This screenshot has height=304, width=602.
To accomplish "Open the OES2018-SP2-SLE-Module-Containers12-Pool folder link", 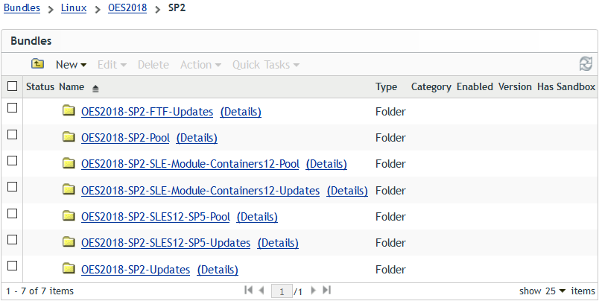I will 190,164.
